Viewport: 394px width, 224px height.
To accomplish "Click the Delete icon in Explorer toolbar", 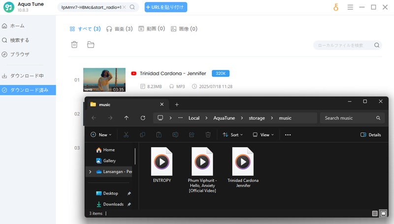I will pyautogui.click(x=208, y=135).
